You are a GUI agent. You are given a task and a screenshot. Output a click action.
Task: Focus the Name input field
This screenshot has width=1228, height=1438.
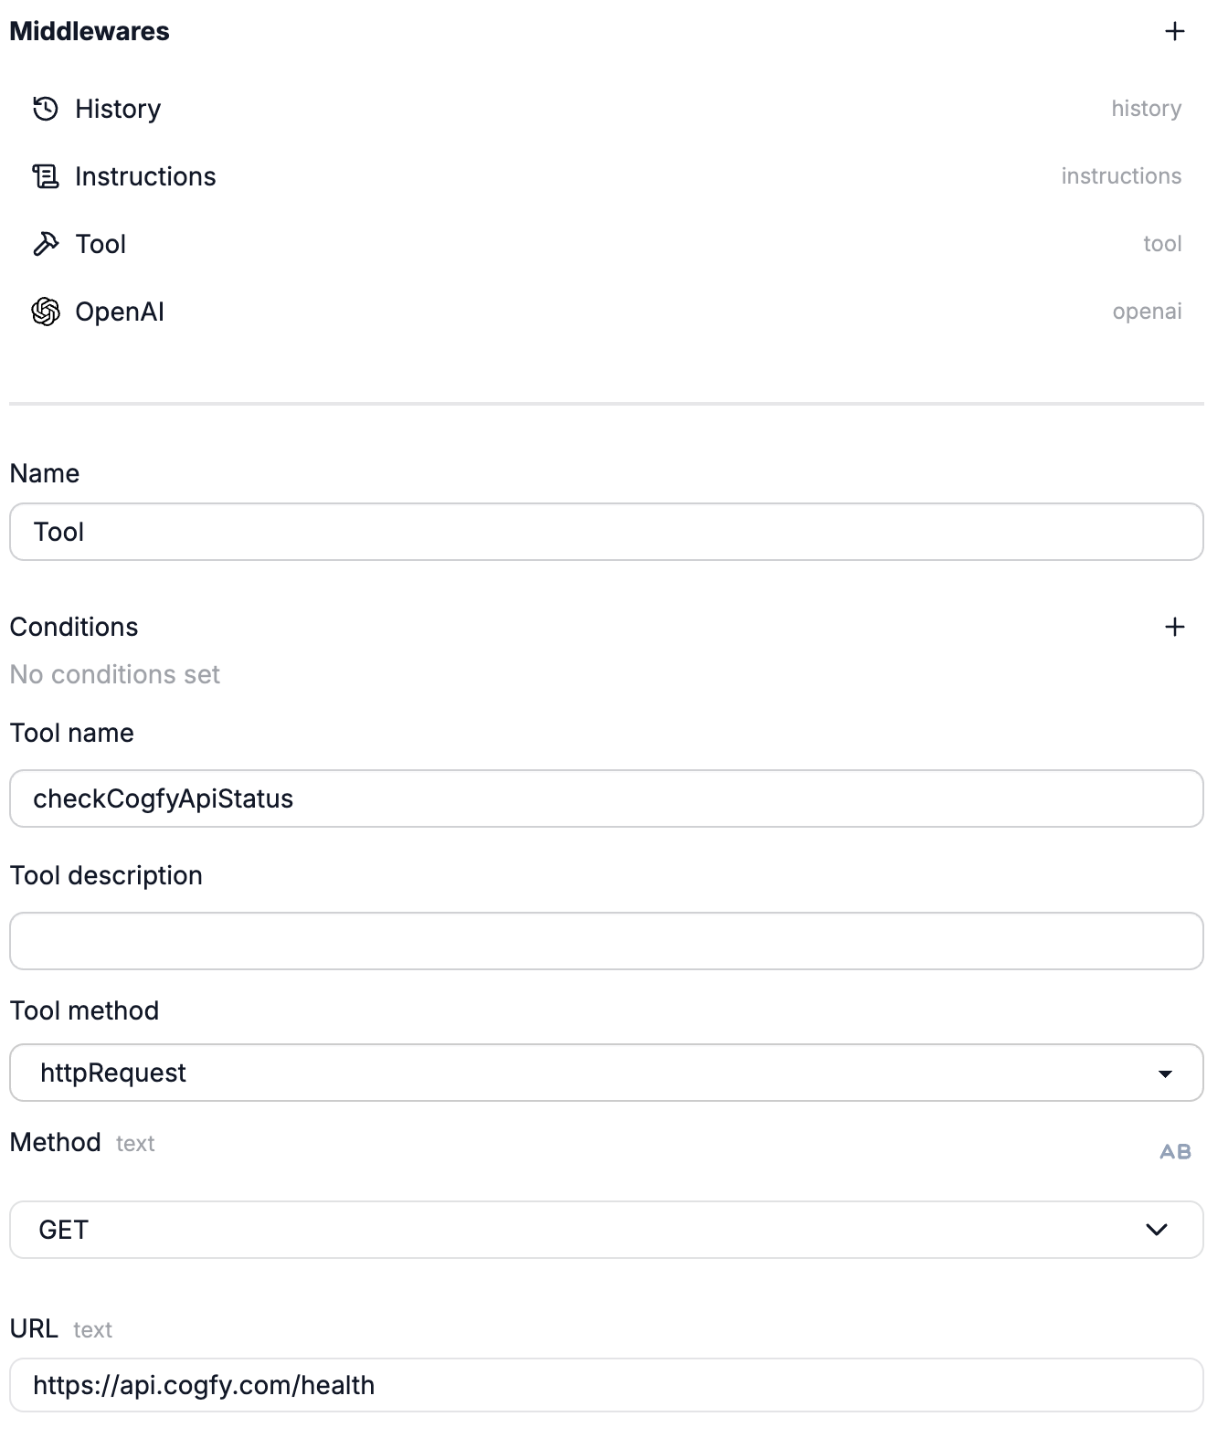coord(607,532)
